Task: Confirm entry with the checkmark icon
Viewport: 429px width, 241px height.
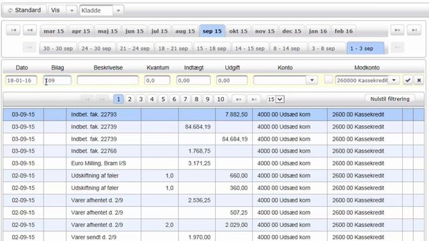Action: click(x=408, y=80)
